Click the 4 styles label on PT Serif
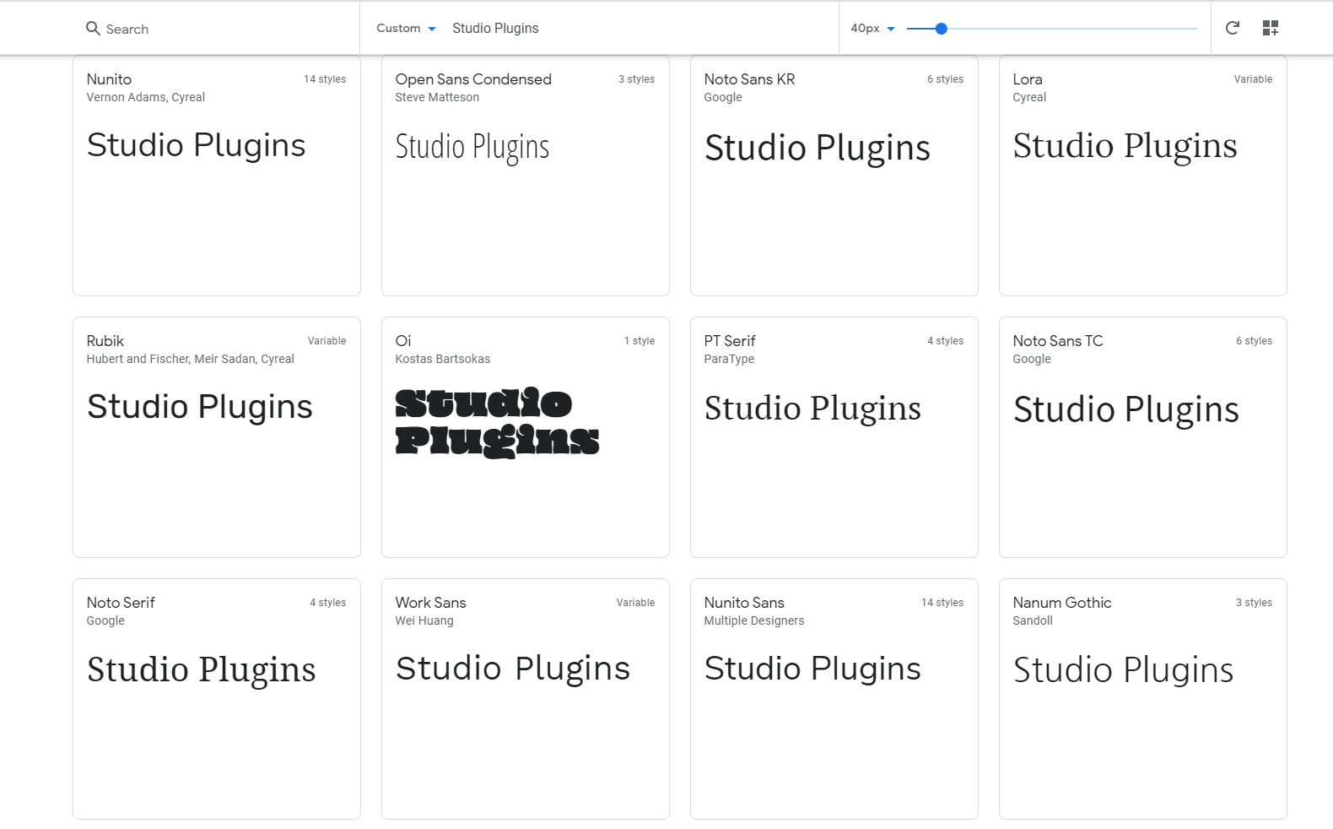This screenshot has height=829, width=1333. [945, 341]
